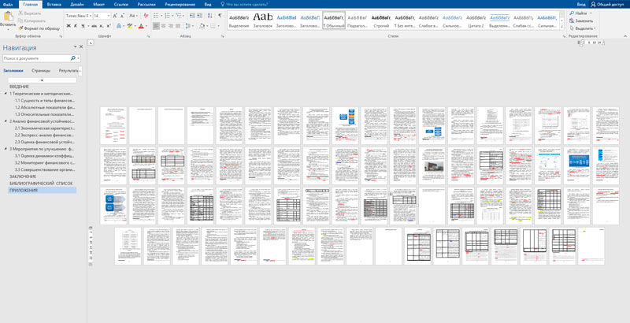Collapse heading 1 Теоретические и методические
630x323 pixels.
click(x=6, y=94)
